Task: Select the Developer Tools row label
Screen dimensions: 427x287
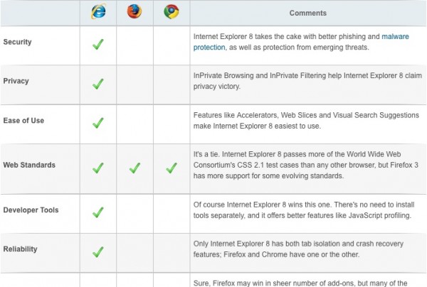Action: tap(31, 210)
